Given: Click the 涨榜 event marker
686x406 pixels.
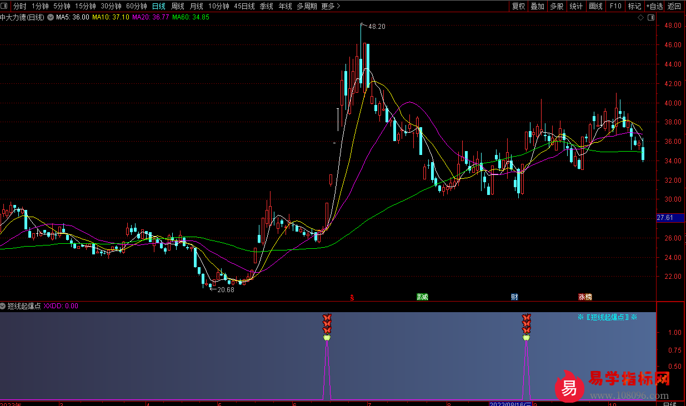Looking at the screenshot, I should click(585, 297).
